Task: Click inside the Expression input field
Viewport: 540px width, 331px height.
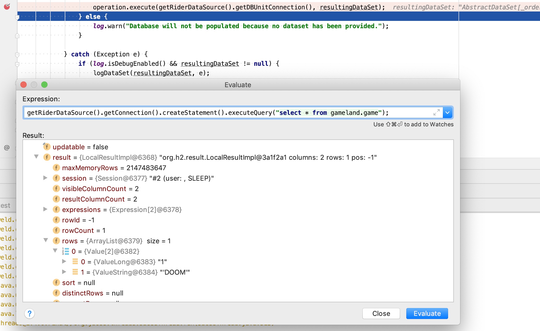Action: tap(209, 113)
